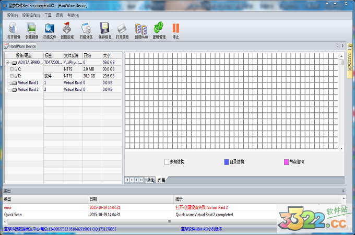Screen dimensions: 355x235
Task: Select the HardWare Device document tab
Action: click(x=21, y=46)
